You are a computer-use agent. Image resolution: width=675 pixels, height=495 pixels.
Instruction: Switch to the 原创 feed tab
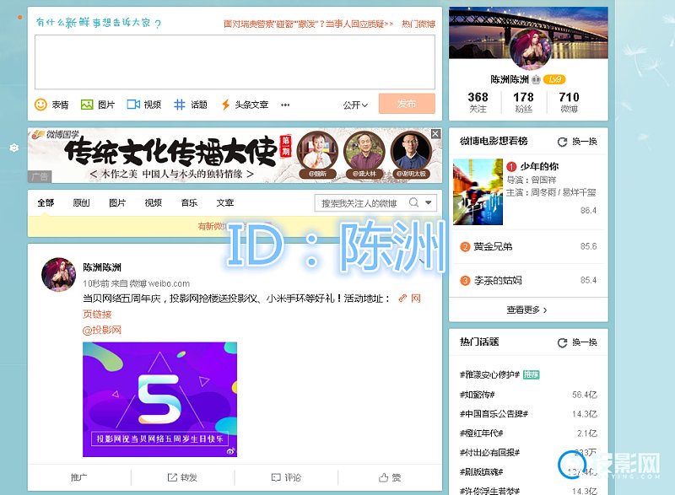point(81,202)
